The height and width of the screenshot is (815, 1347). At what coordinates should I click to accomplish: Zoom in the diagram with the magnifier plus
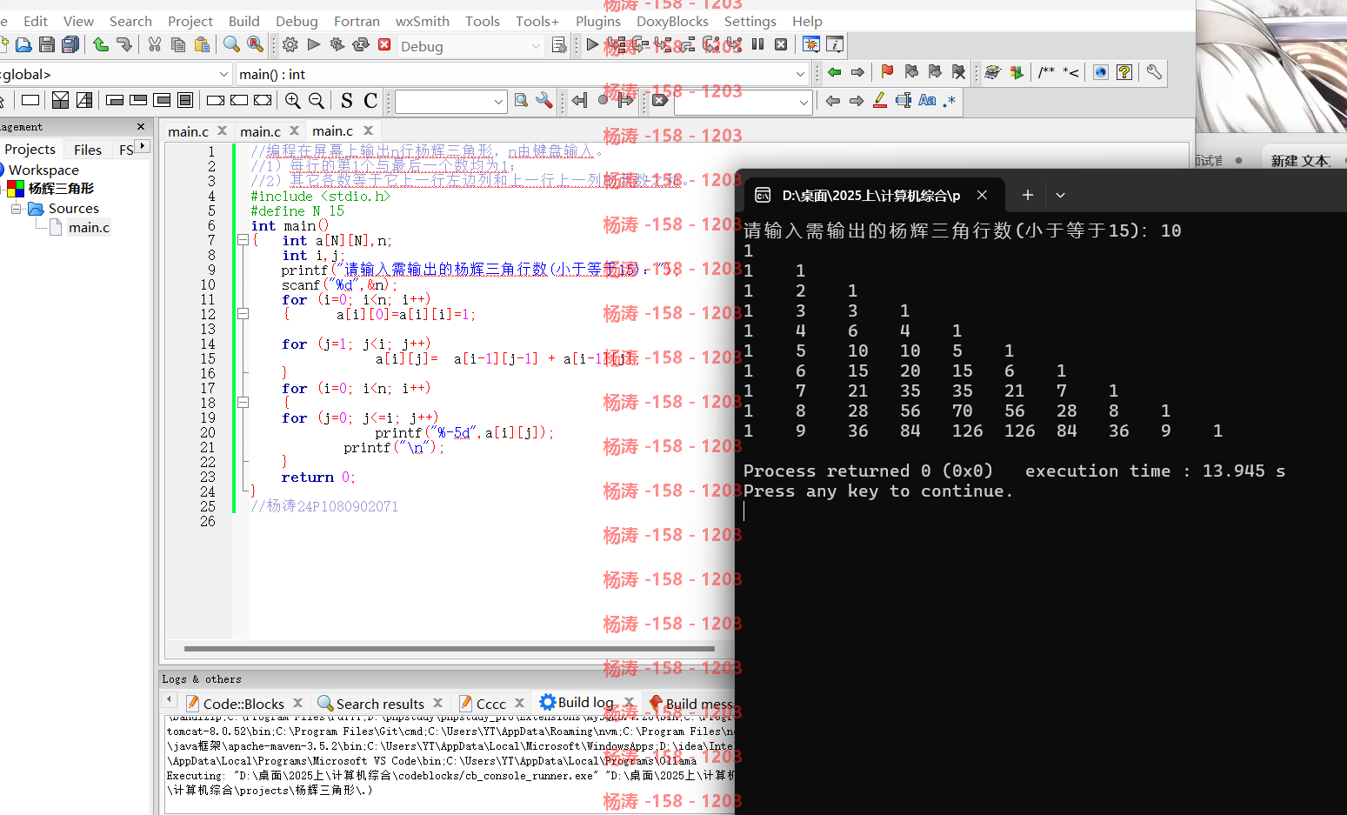click(x=293, y=101)
